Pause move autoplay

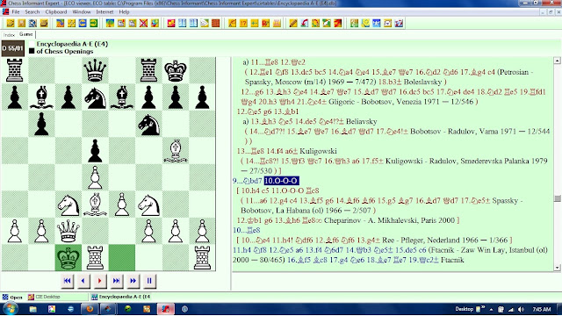[x=149, y=281]
